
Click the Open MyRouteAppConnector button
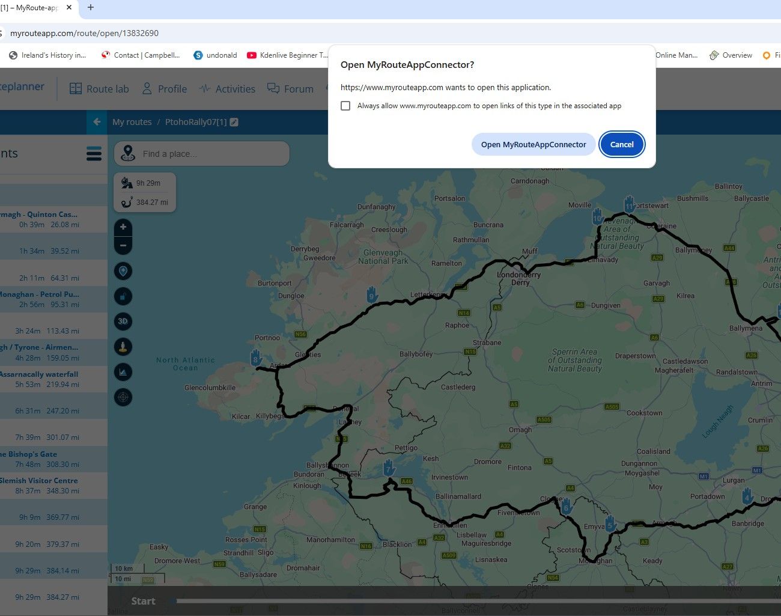[x=533, y=144]
